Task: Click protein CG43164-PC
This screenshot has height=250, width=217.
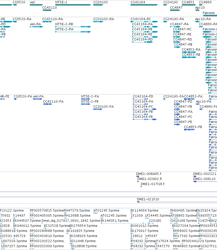Action: click(x=143, y=107)
